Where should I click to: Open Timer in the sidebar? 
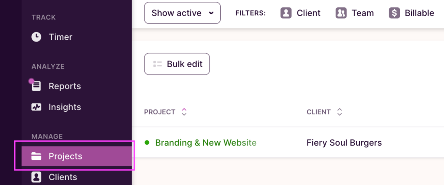click(x=60, y=37)
